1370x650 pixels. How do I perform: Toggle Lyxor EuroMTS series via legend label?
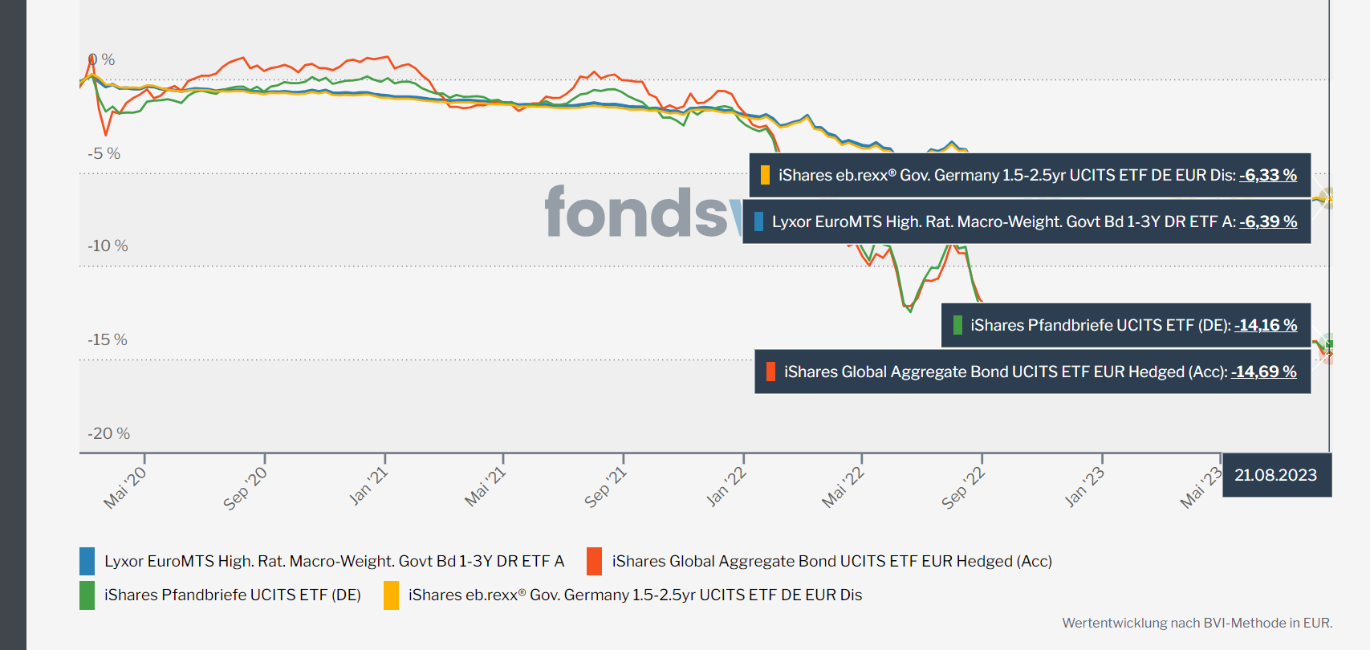[334, 561]
